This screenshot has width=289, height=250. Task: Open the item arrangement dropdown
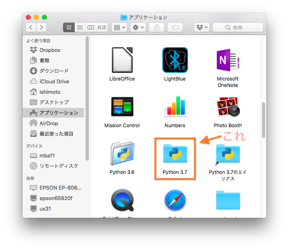coord(119,27)
